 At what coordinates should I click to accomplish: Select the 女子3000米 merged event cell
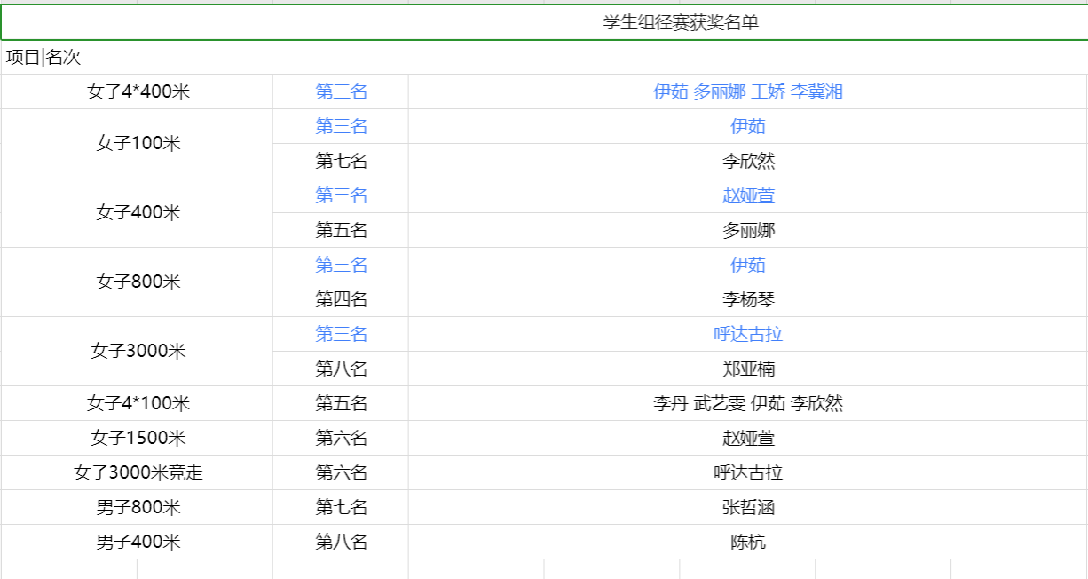[x=138, y=351]
